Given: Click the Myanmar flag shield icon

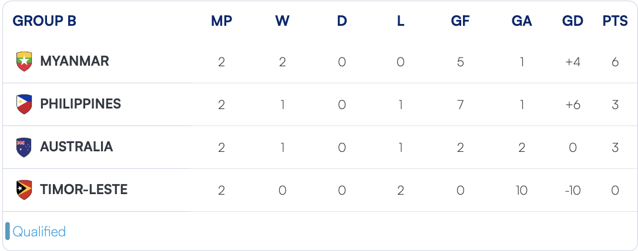Looking at the screenshot, I should (24, 62).
